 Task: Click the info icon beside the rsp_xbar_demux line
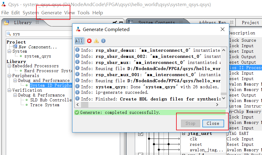[77, 50]
